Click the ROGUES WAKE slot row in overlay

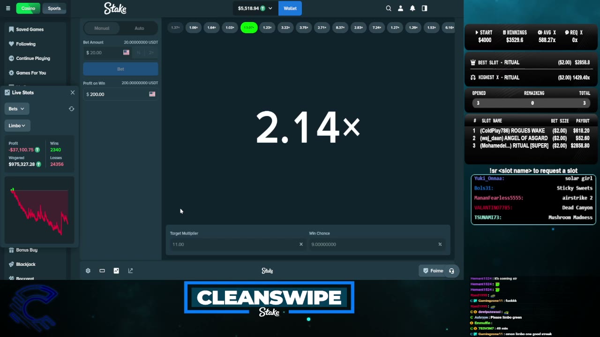pos(531,131)
